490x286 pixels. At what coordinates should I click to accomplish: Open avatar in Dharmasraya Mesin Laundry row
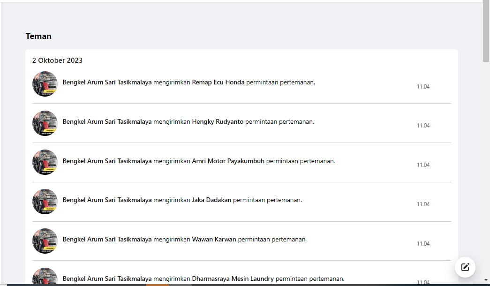click(x=45, y=276)
